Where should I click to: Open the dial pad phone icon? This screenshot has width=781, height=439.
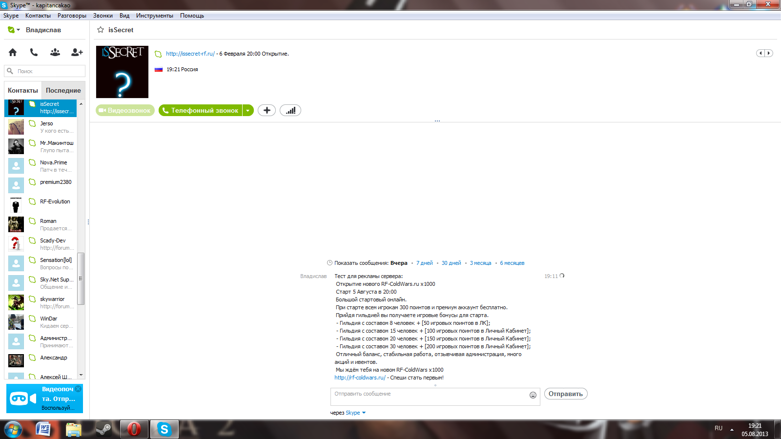[34, 52]
